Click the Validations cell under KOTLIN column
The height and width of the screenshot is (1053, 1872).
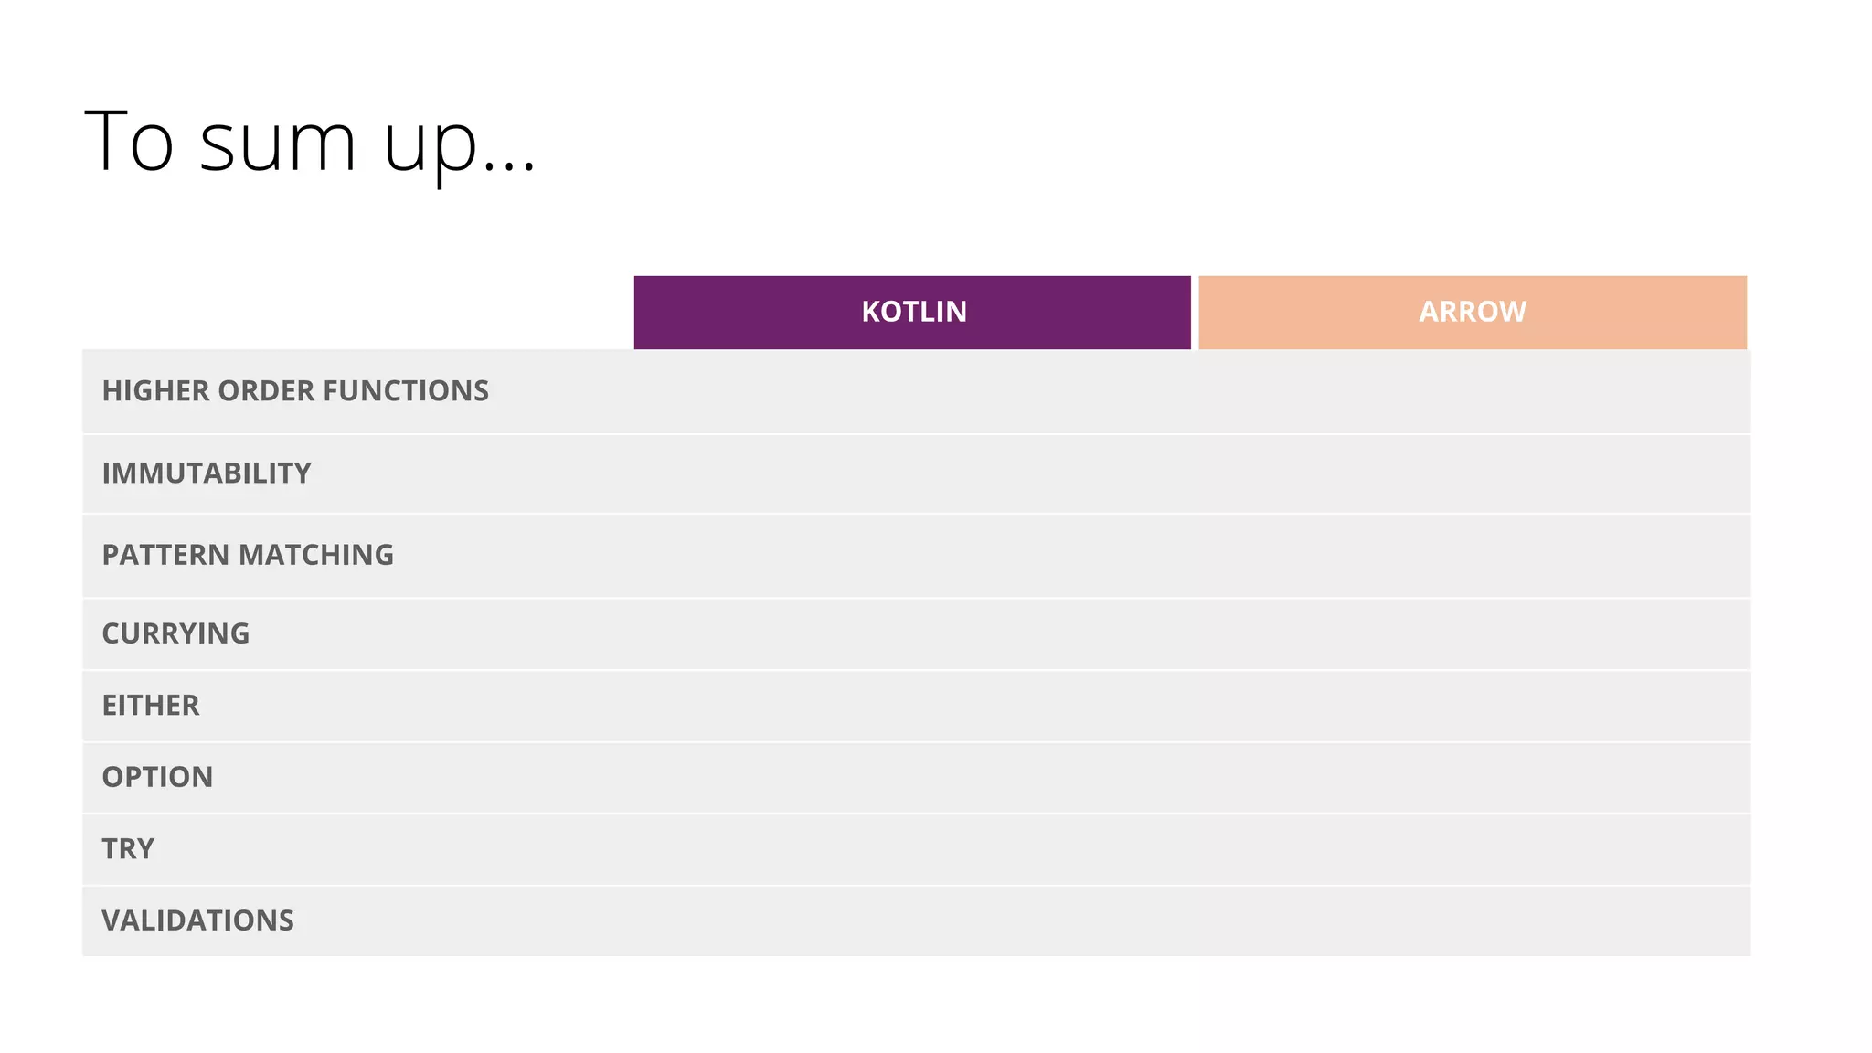912,920
